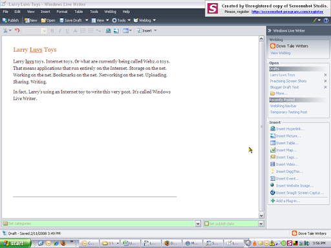
Task: Open the Format menu
Action: tap(62, 12)
